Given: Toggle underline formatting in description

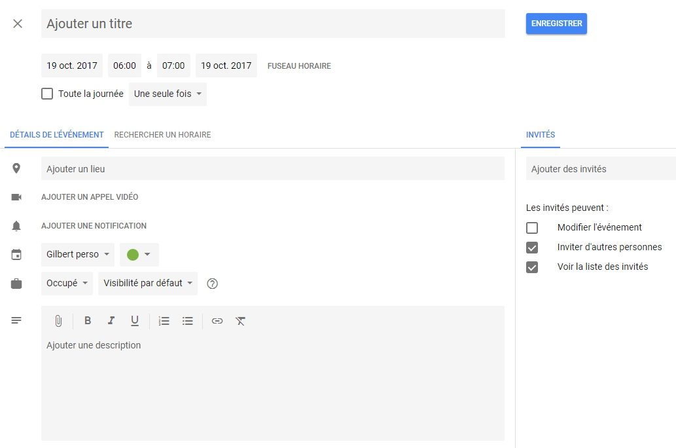Looking at the screenshot, I should coord(135,321).
